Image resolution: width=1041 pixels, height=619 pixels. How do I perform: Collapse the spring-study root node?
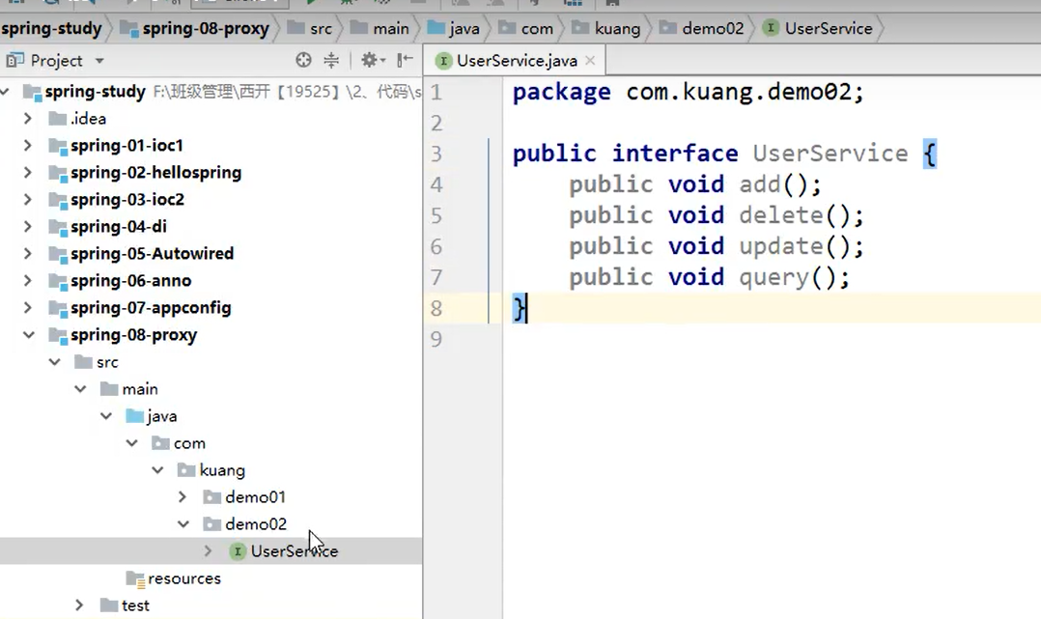coord(6,92)
